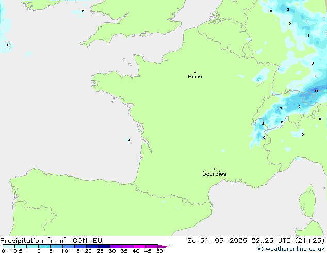Click the 40–45 mm magenta legend swatch
This screenshot has height=253, width=327.
[x=140, y=246]
